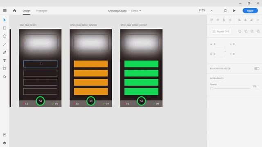Select the Main_Quiz_Screen artboard title
Screen dimensions: 262x147
click(x=28, y=25)
